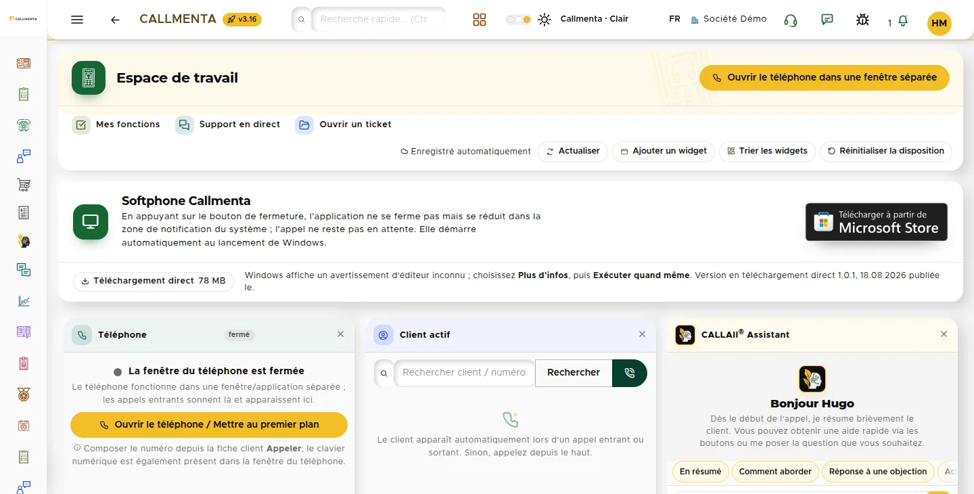Open the Société Démo company selector
The height and width of the screenshot is (494, 974).
(x=729, y=19)
